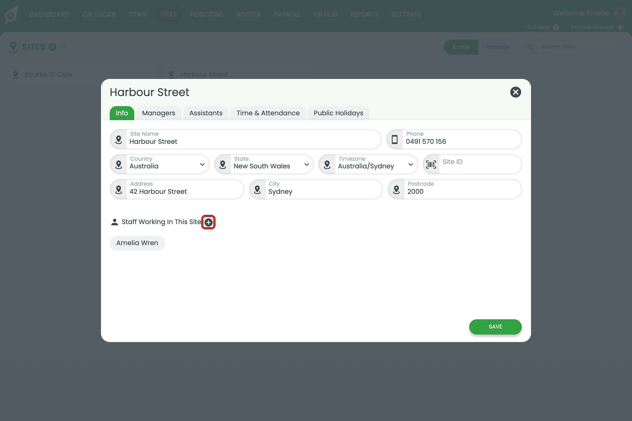Open the Reports menu

pos(364,14)
